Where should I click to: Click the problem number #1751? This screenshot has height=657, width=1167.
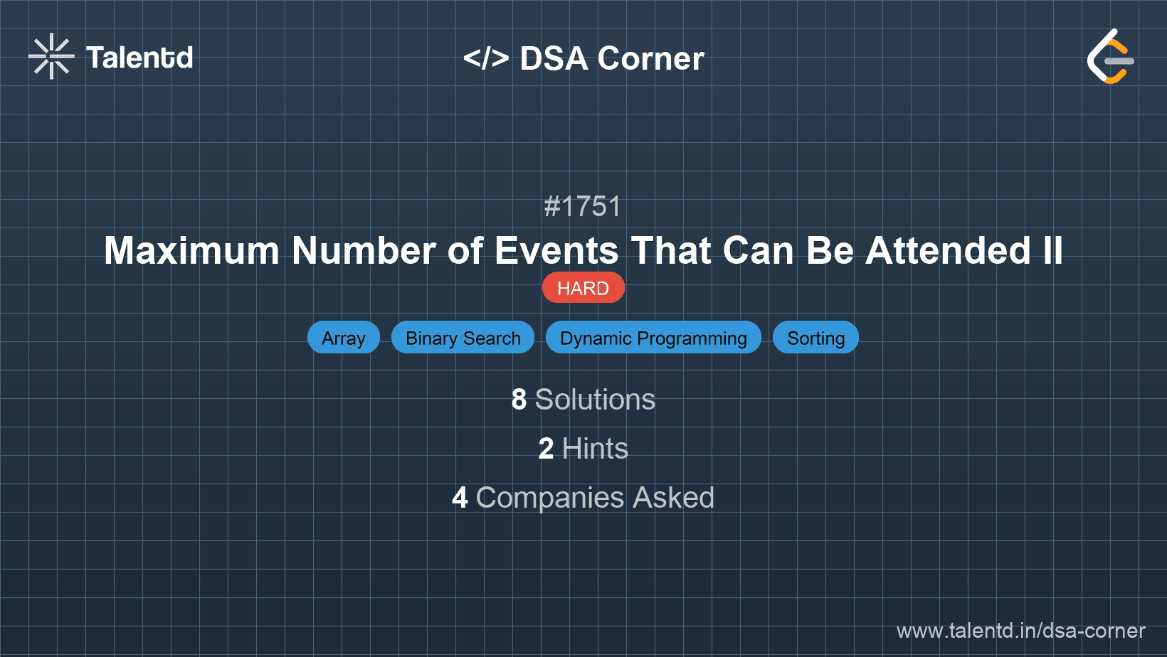pos(583,206)
